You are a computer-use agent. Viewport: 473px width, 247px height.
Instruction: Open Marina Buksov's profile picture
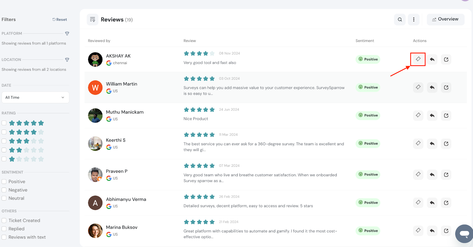coord(95,231)
